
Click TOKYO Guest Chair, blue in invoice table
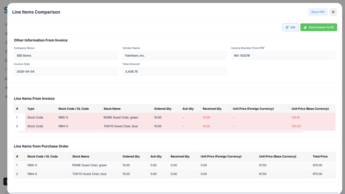click(120, 126)
